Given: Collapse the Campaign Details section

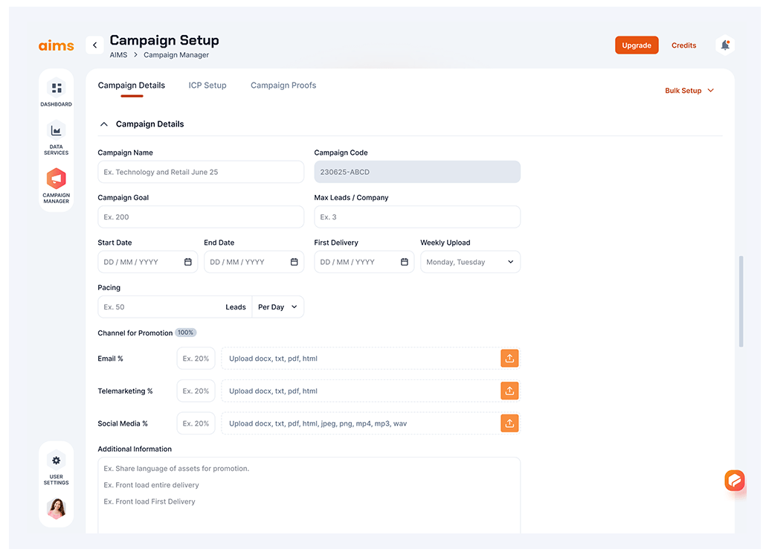Looking at the screenshot, I should pos(104,124).
